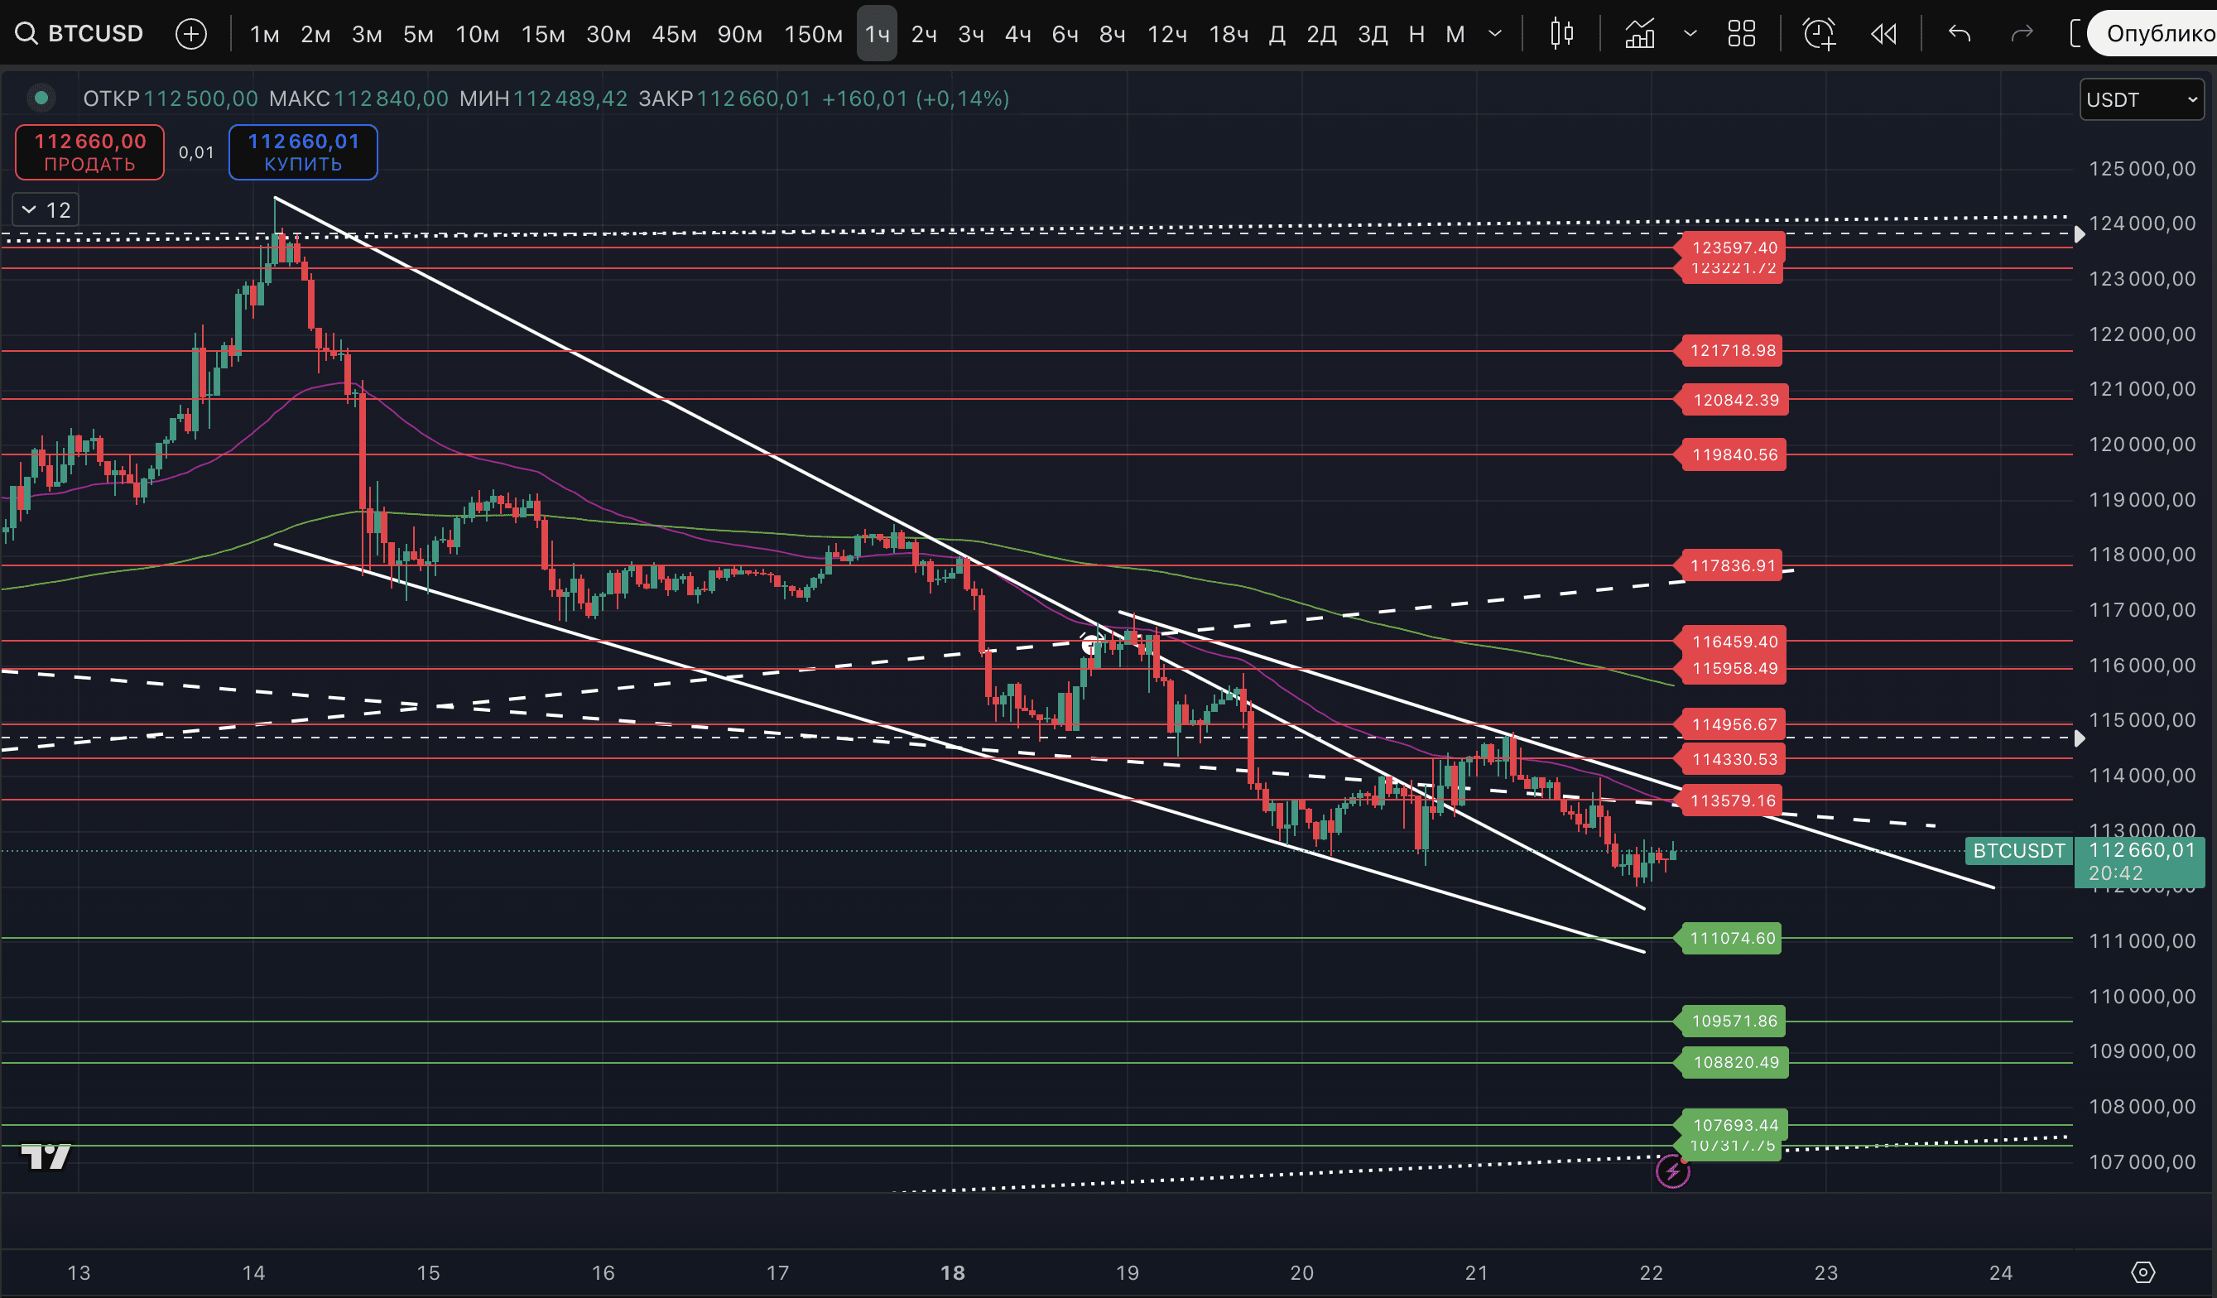Select the 114956.67 level label
Viewport: 2217px width, 1298px height.
1734,724
